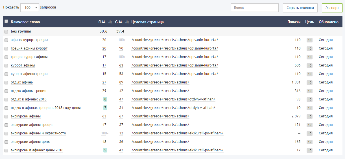Toggle the select-all checkbox in table header

pyautogui.click(x=6, y=22)
